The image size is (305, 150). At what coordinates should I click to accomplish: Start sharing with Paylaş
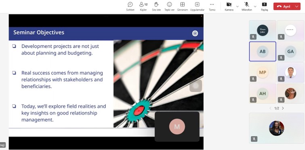click(x=264, y=6)
